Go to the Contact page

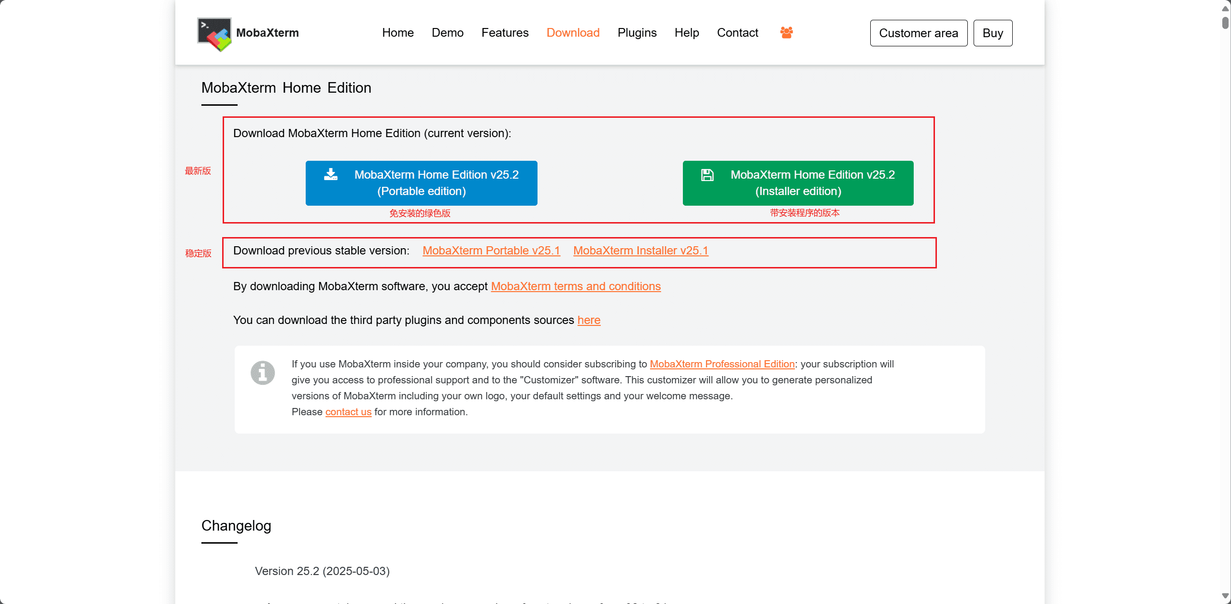(x=737, y=33)
